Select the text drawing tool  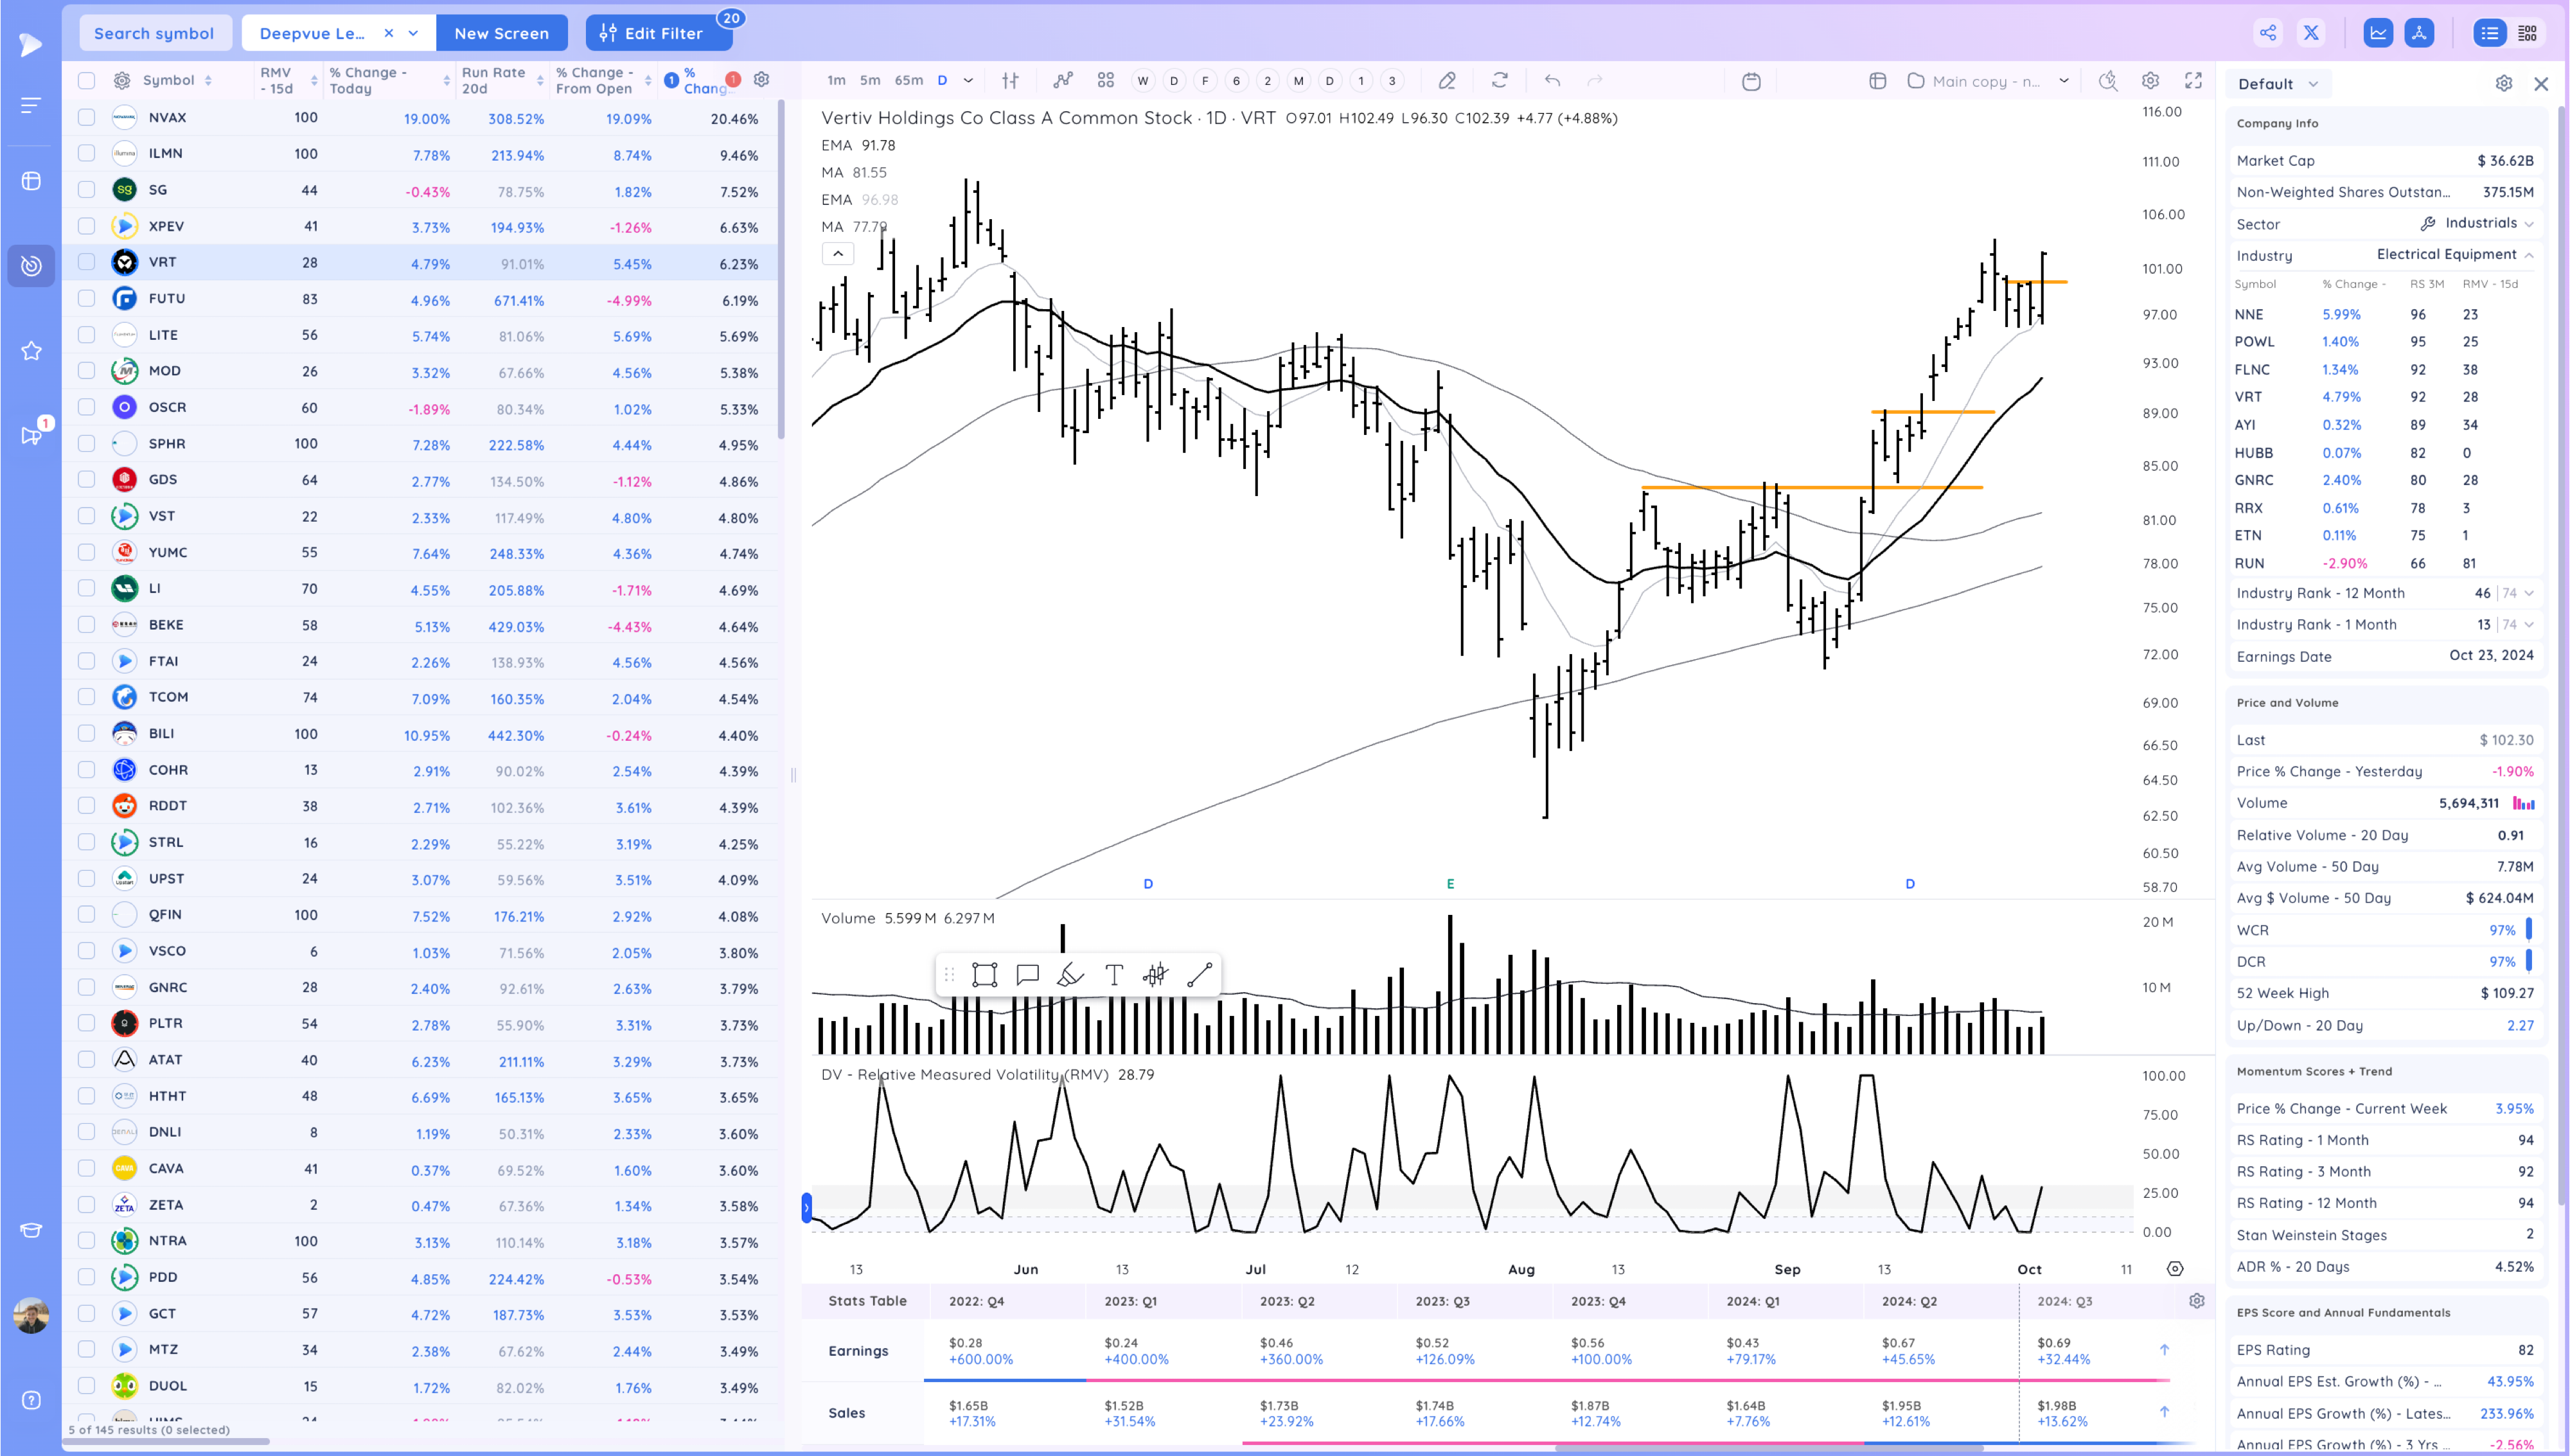coord(1113,975)
